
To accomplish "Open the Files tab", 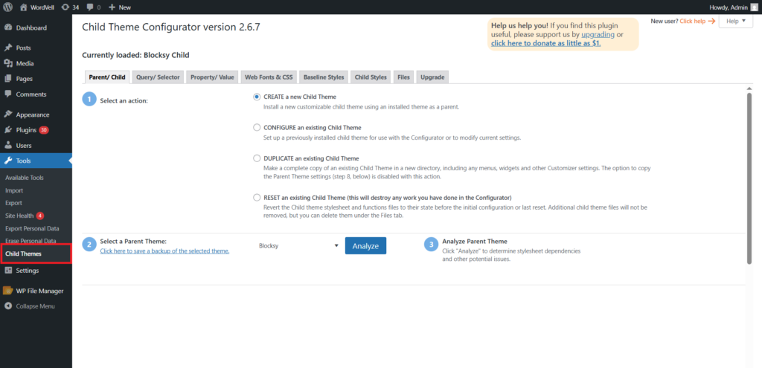I will [x=403, y=77].
